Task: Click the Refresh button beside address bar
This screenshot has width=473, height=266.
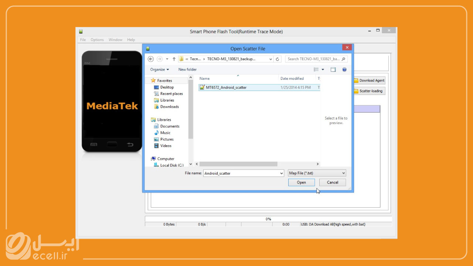Action: [x=278, y=59]
